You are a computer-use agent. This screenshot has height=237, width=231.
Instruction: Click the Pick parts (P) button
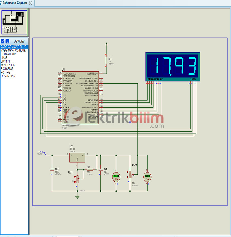pos(3,41)
